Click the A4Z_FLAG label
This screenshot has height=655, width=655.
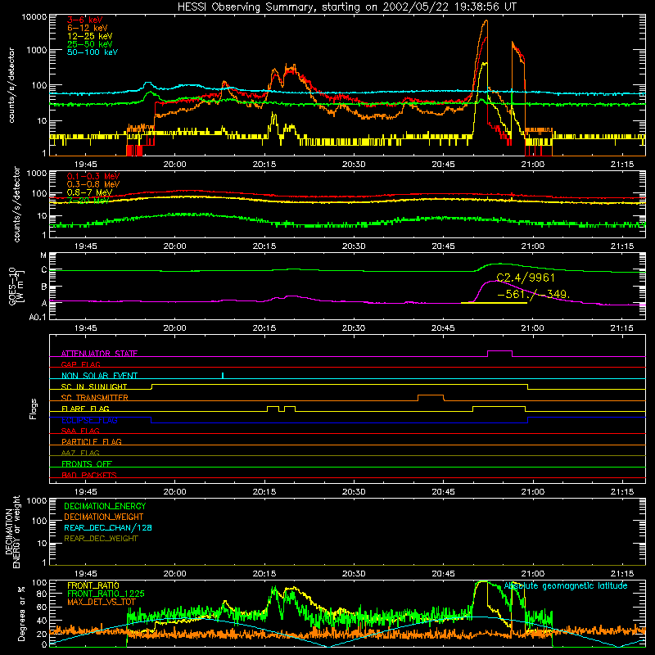80,454
